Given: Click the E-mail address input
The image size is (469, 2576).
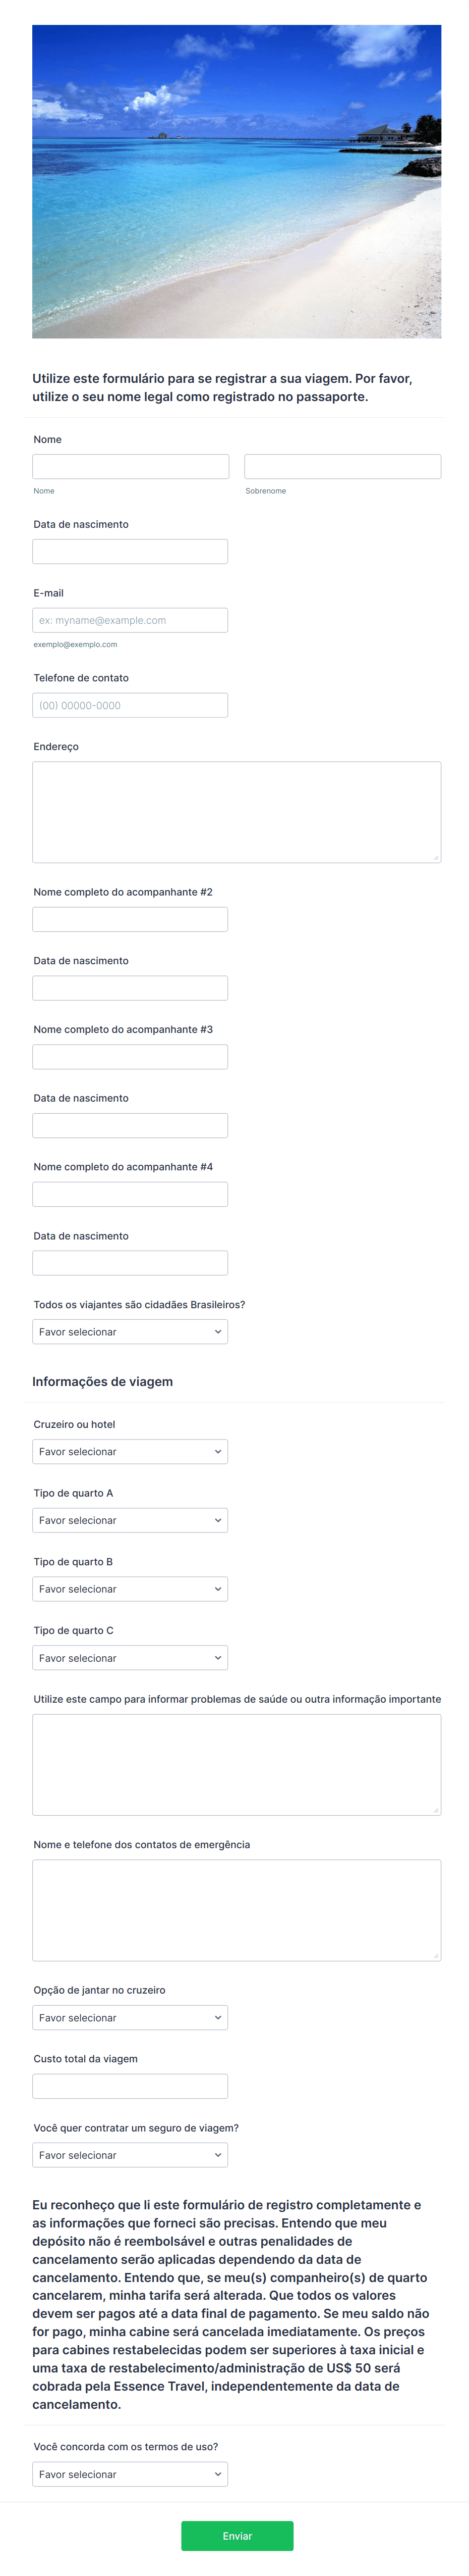Looking at the screenshot, I should click(130, 620).
